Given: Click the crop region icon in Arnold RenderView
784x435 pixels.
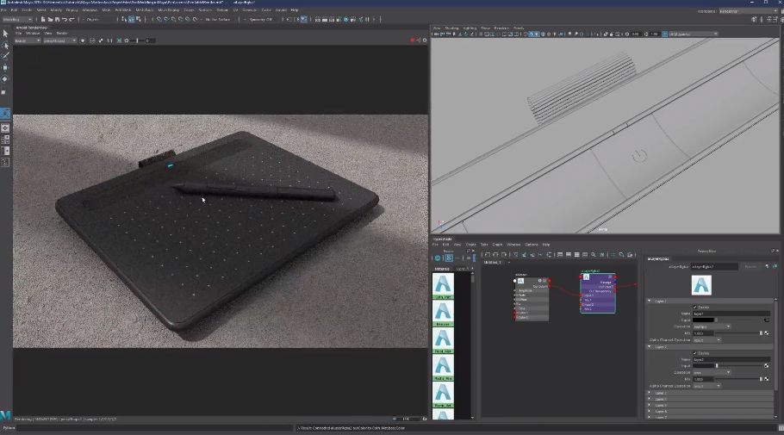Looking at the screenshot, I should click(x=119, y=40).
